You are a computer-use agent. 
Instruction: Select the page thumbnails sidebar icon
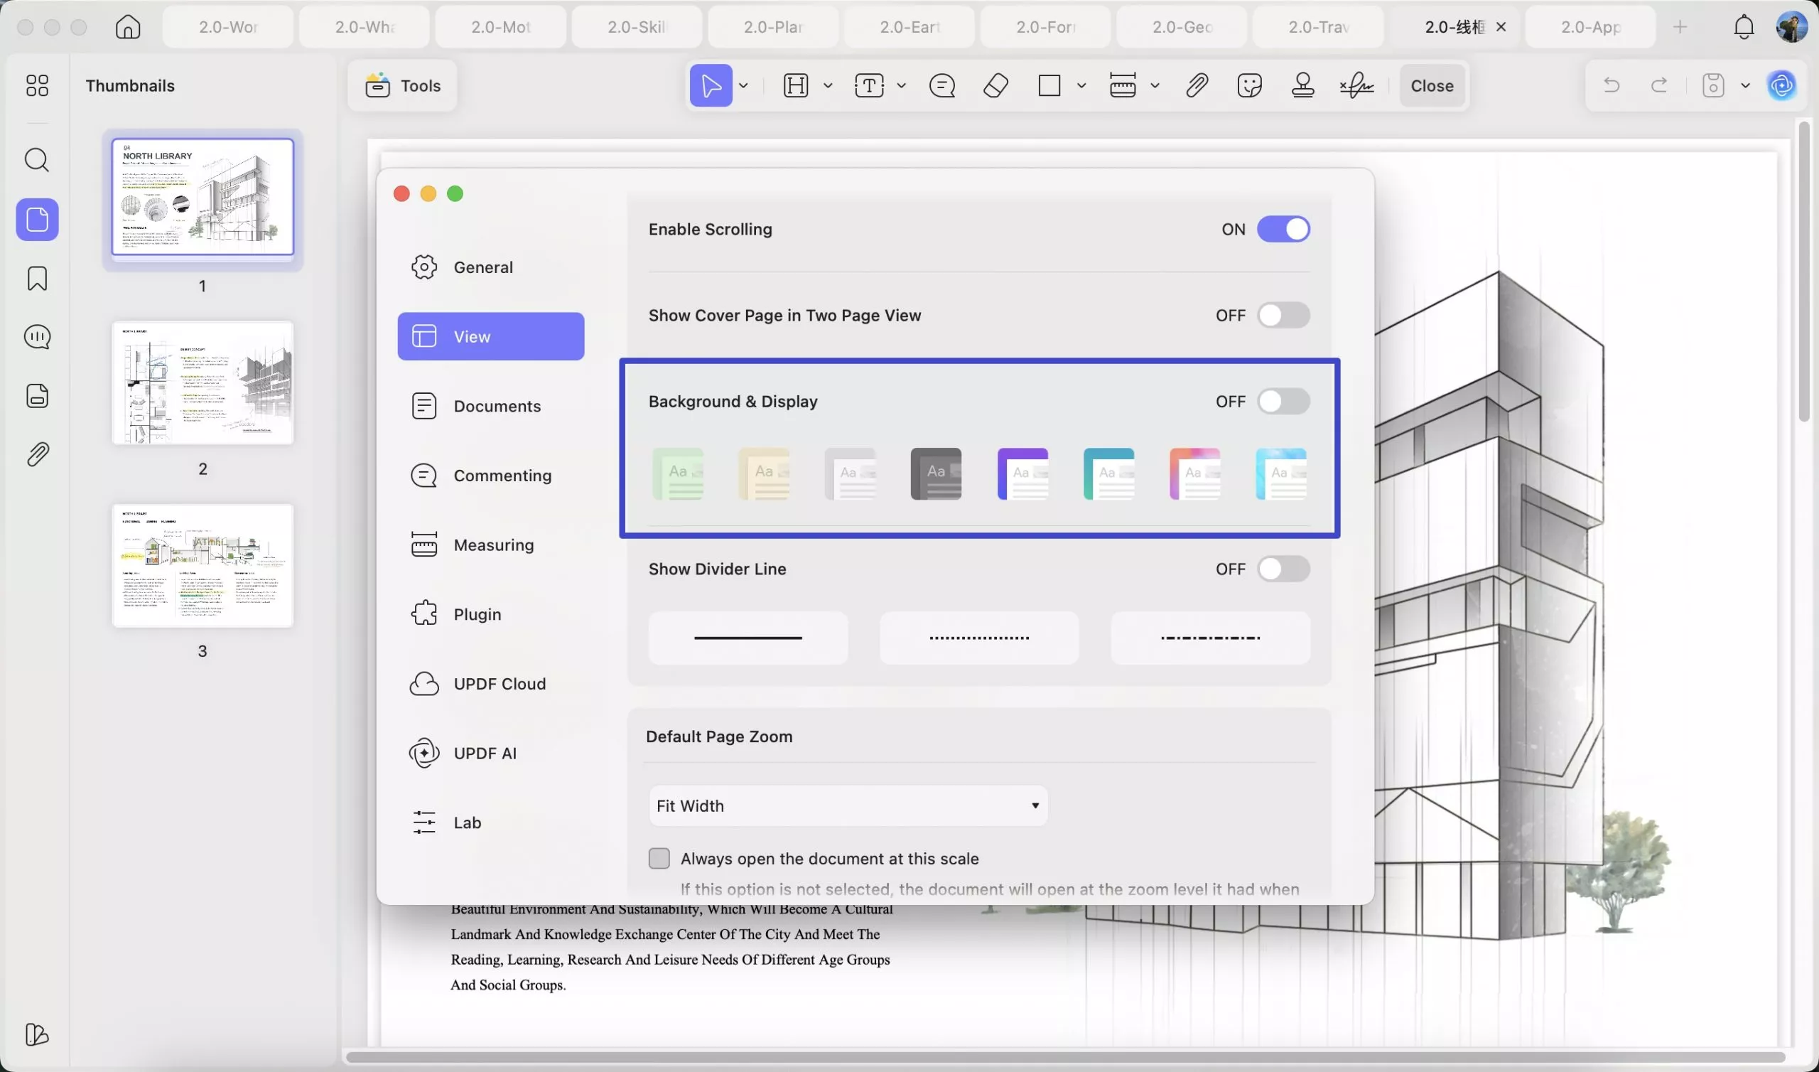(37, 219)
